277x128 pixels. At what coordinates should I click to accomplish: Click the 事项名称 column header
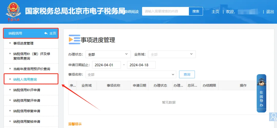coord(113,86)
